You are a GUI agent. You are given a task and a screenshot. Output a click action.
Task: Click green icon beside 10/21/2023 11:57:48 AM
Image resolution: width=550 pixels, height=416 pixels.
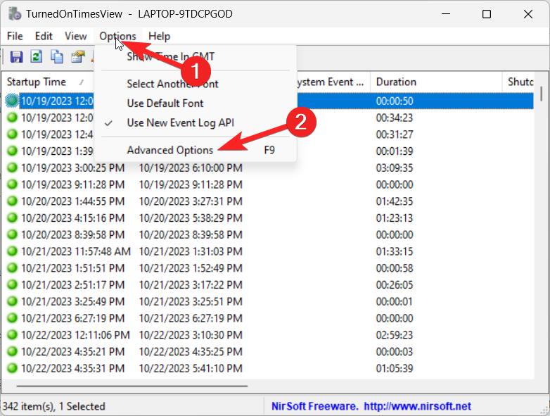12,251
